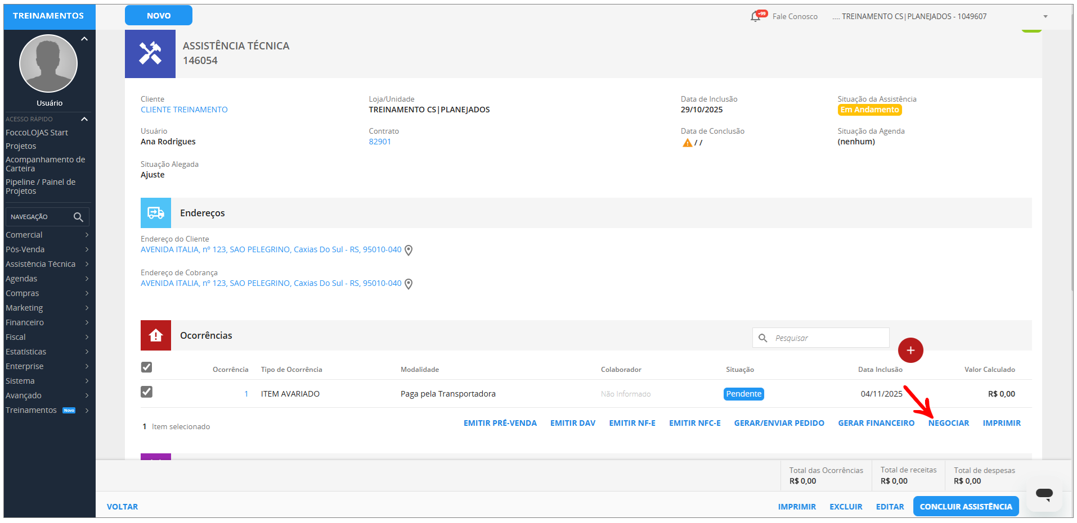Uncheck the ITEM AVARIADO row checkbox
The width and height of the screenshot is (1077, 523).
[x=146, y=392]
